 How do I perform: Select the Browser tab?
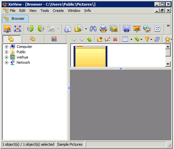pyautogui.click(x=15, y=19)
